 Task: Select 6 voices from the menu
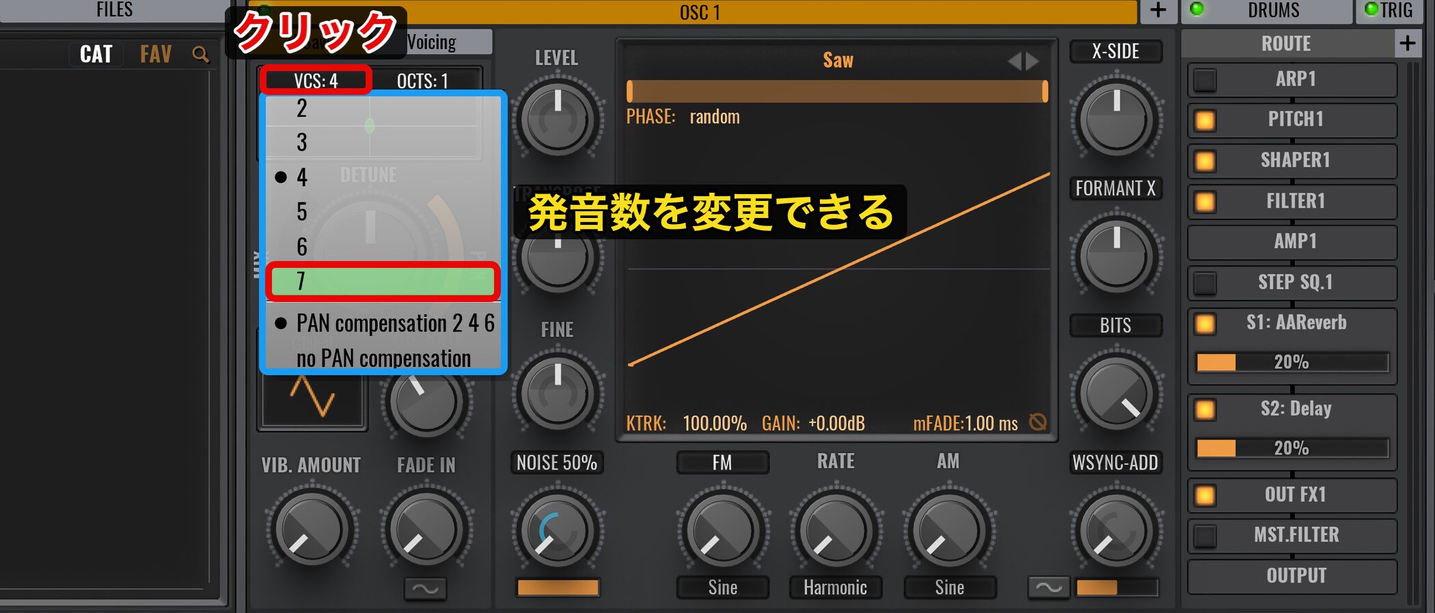383,247
